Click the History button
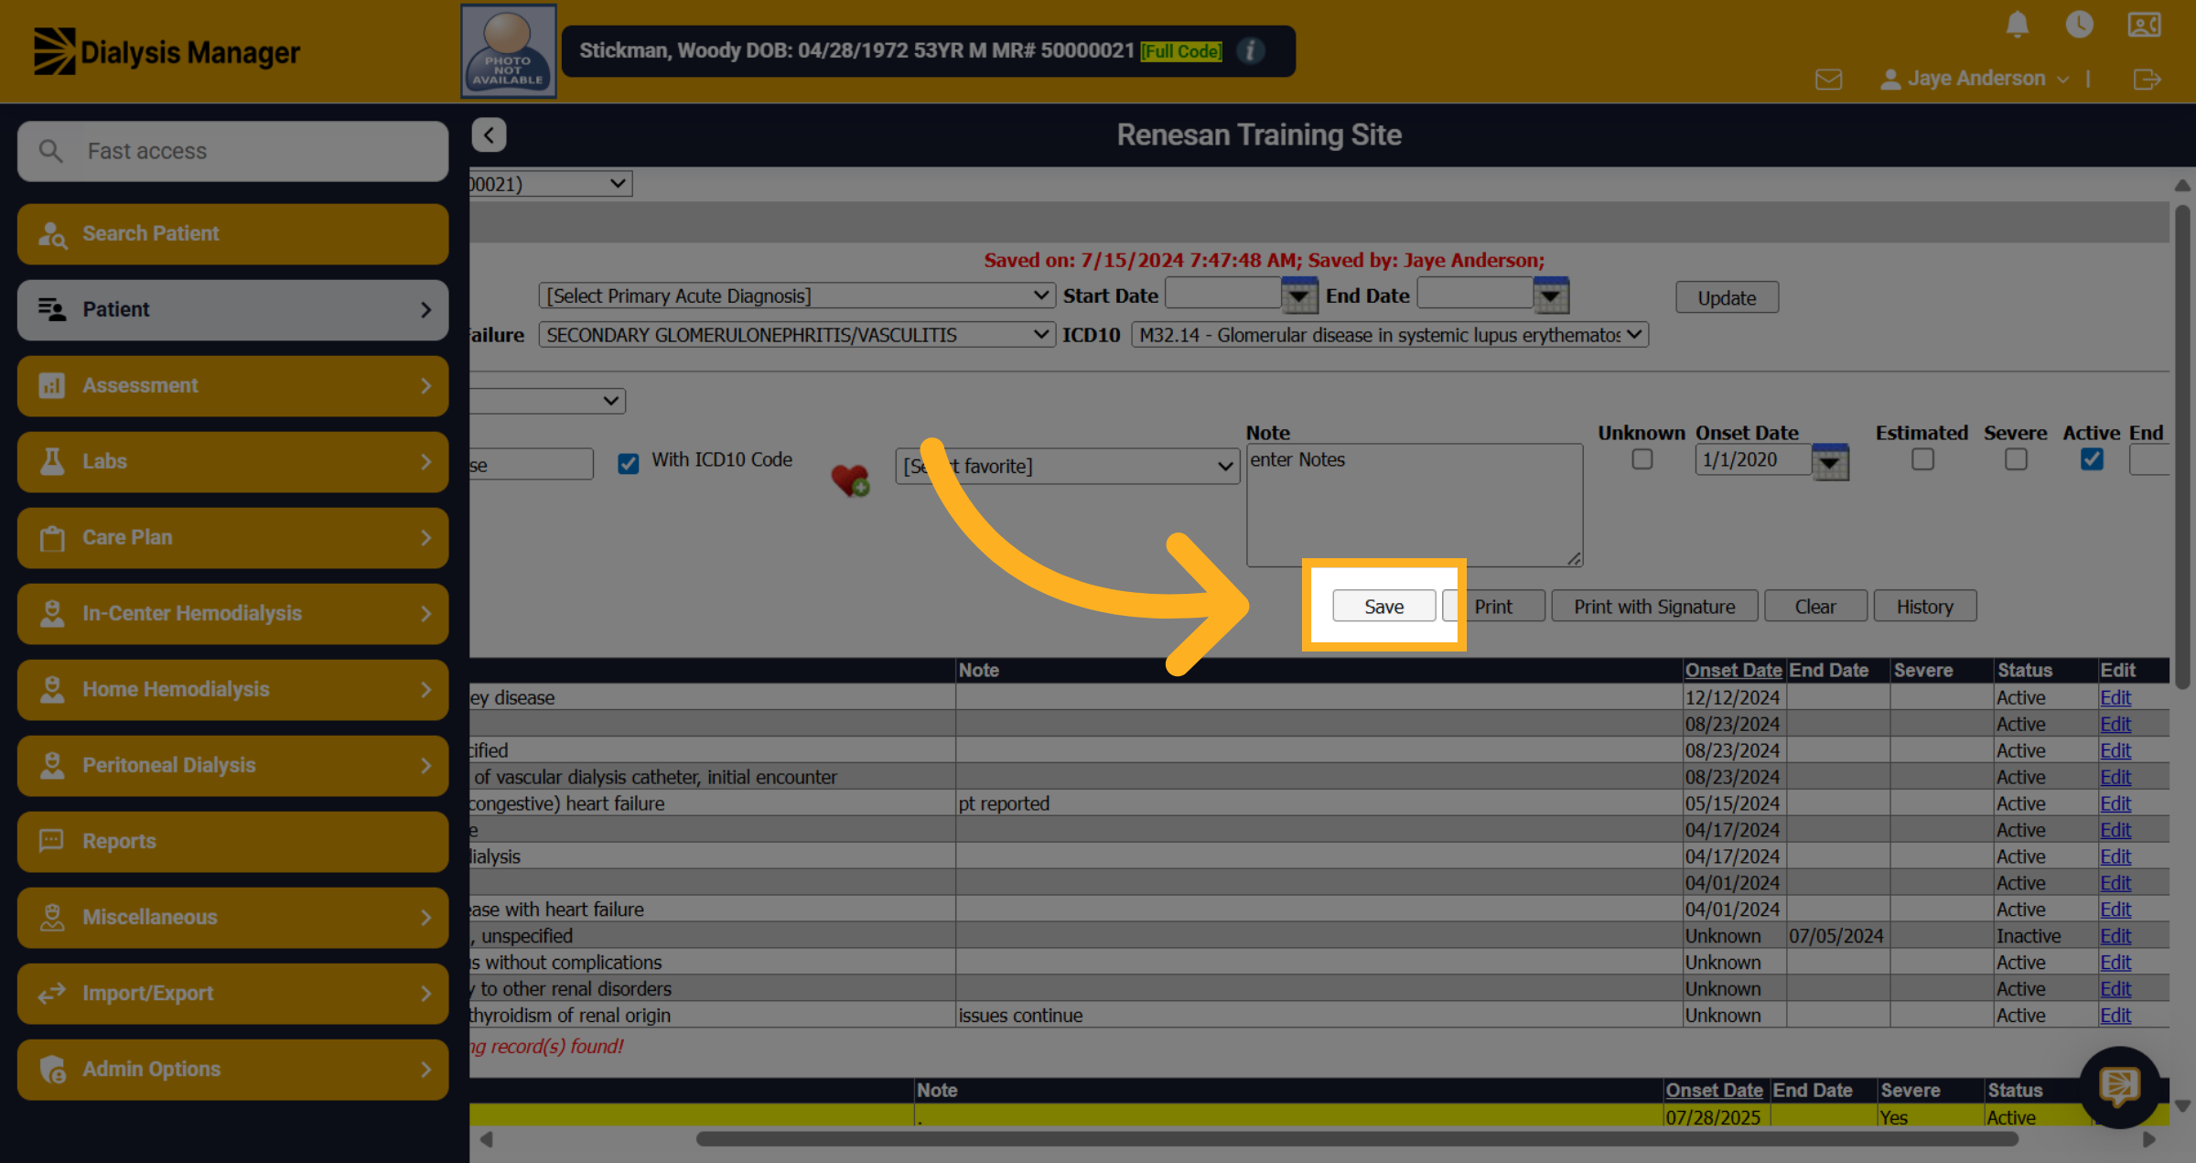The height and width of the screenshot is (1163, 2196). point(1924,607)
